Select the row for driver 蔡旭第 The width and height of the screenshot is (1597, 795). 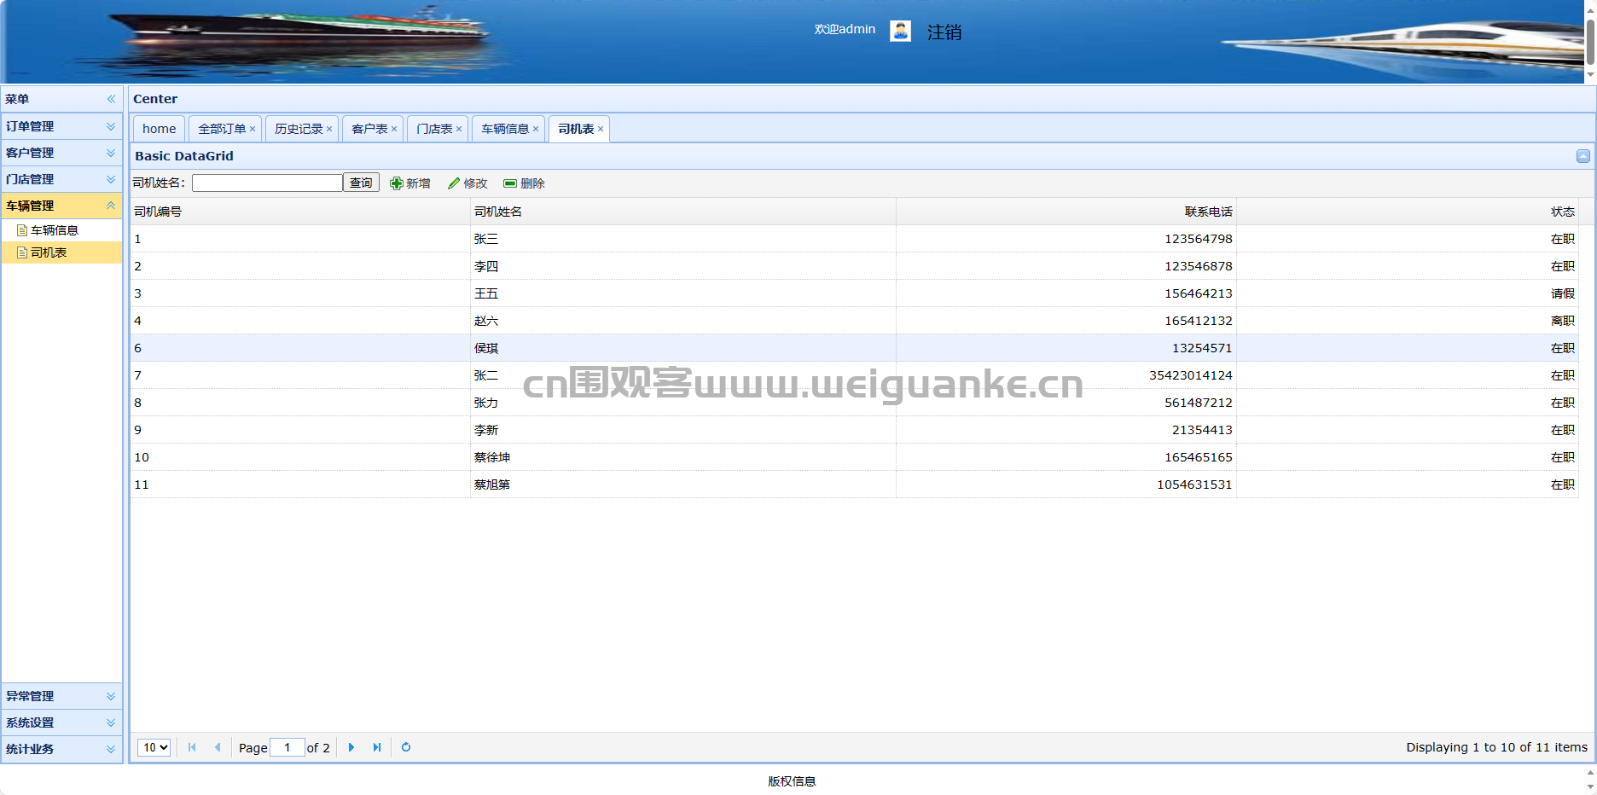point(854,485)
